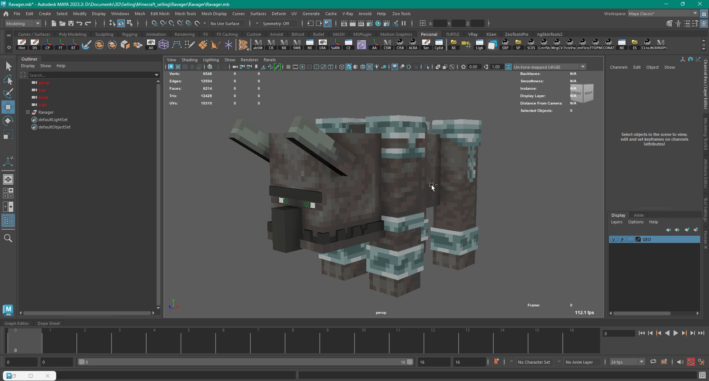This screenshot has height=381, width=709.
Task: Toggle the timeline audio speaker icon
Action: pos(680,362)
